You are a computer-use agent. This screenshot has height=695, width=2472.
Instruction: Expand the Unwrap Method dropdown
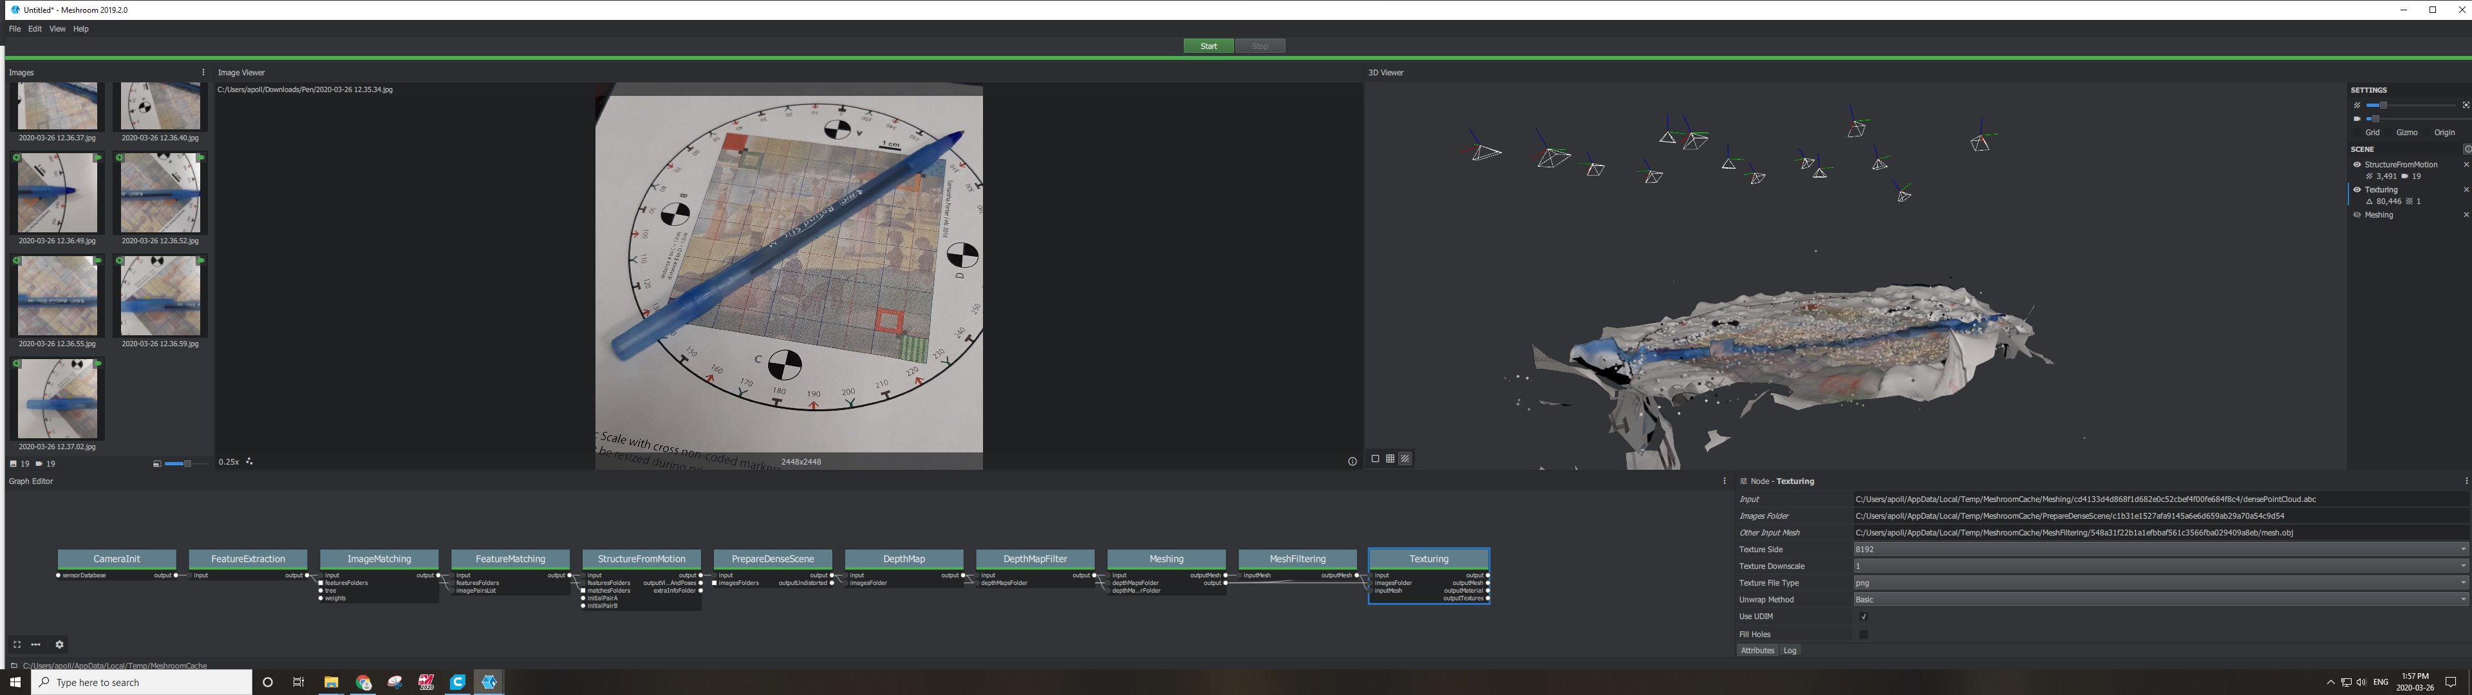pos(2159,599)
